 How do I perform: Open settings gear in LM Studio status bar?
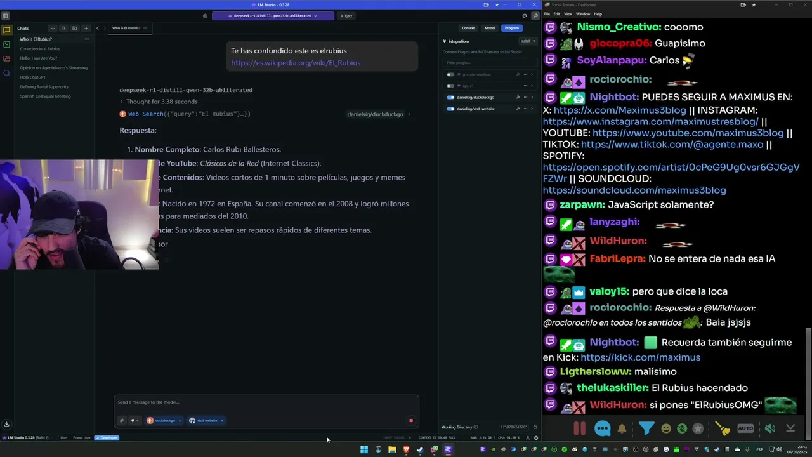[536, 438]
